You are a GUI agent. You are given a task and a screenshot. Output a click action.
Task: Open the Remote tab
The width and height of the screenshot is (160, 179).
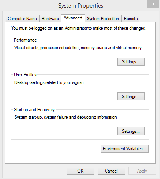131,19
